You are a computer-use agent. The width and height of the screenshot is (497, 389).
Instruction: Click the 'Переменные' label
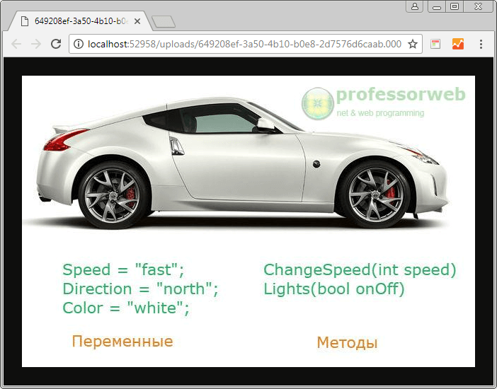tap(122, 342)
